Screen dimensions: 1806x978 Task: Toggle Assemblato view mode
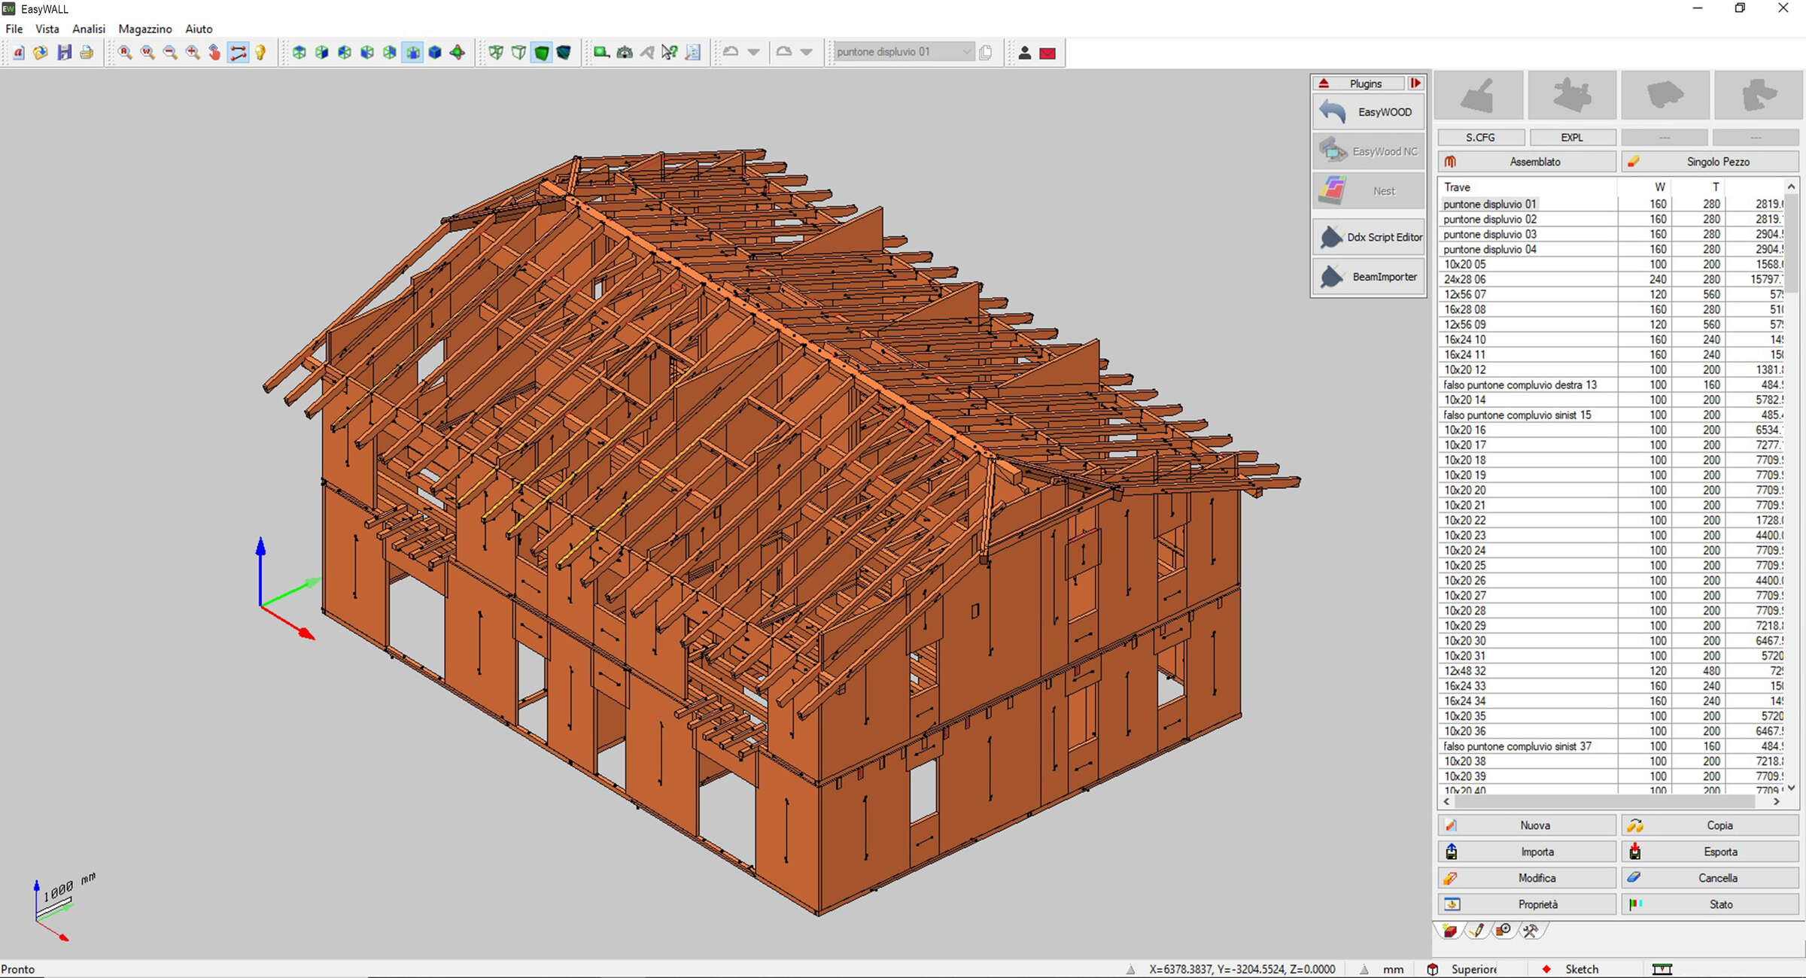click(x=1526, y=162)
